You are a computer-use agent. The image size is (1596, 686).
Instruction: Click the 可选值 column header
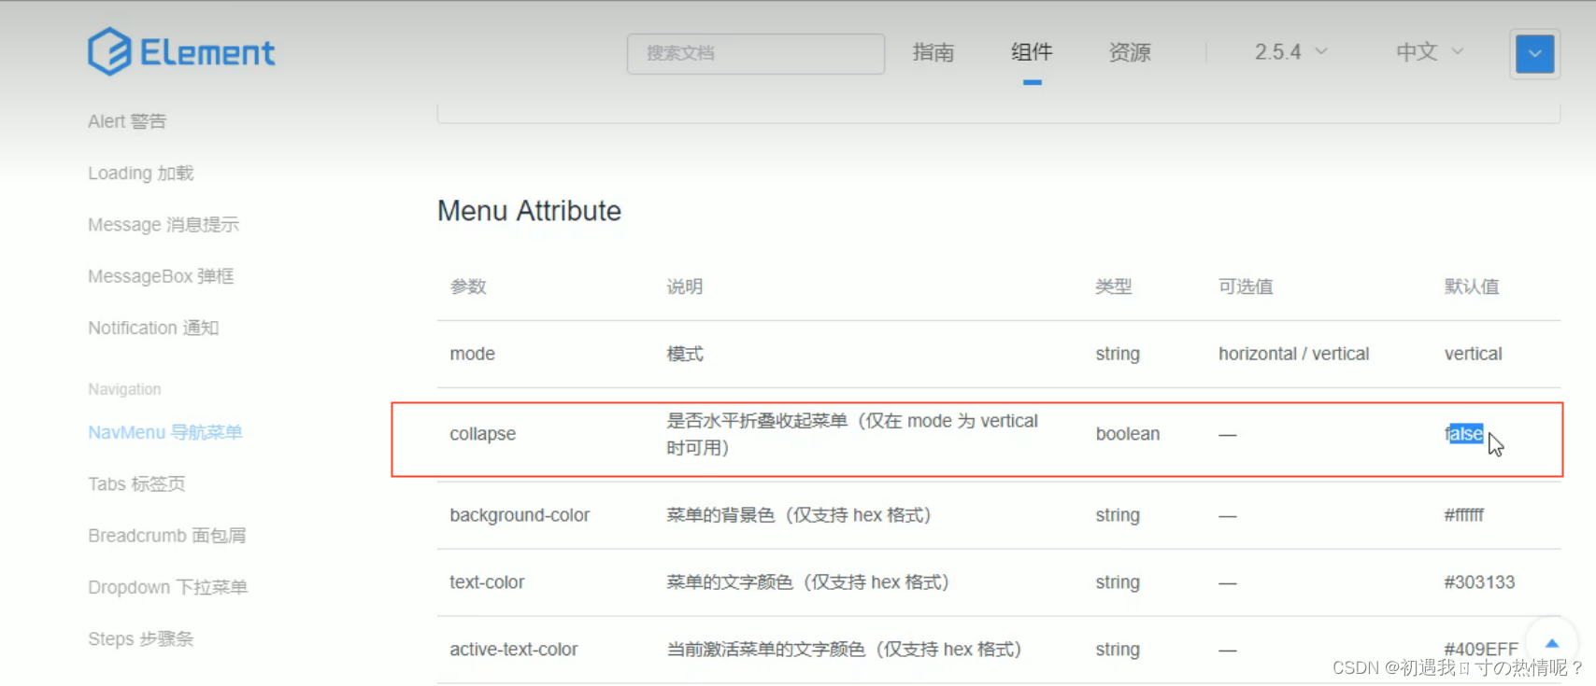[1246, 287]
